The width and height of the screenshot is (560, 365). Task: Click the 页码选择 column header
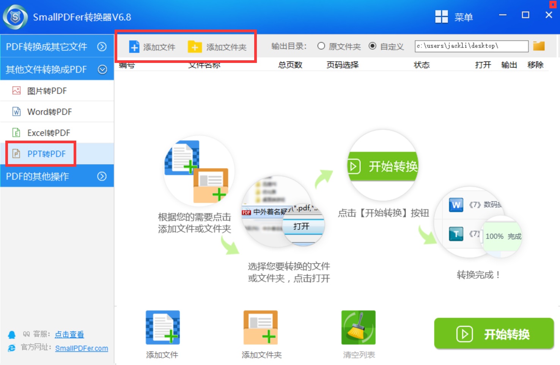(343, 65)
